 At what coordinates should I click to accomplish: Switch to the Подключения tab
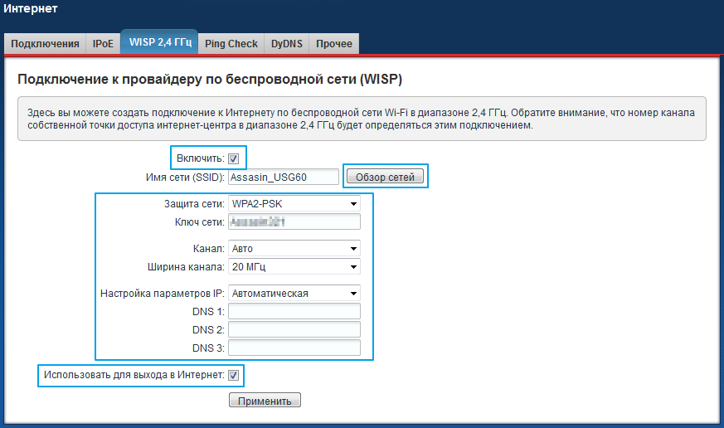point(46,44)
